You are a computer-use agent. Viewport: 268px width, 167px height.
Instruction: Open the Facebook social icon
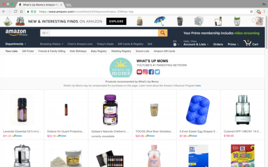click(x=151, y=72)
